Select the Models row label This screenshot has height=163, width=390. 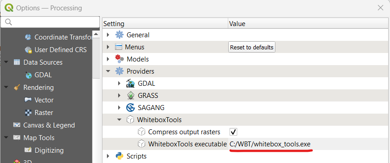coord(137,59)
